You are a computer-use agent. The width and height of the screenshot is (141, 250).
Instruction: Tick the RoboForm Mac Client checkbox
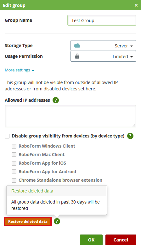[x=14, y=155]
